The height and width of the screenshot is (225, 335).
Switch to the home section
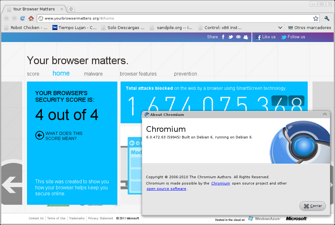coord(61,73)
